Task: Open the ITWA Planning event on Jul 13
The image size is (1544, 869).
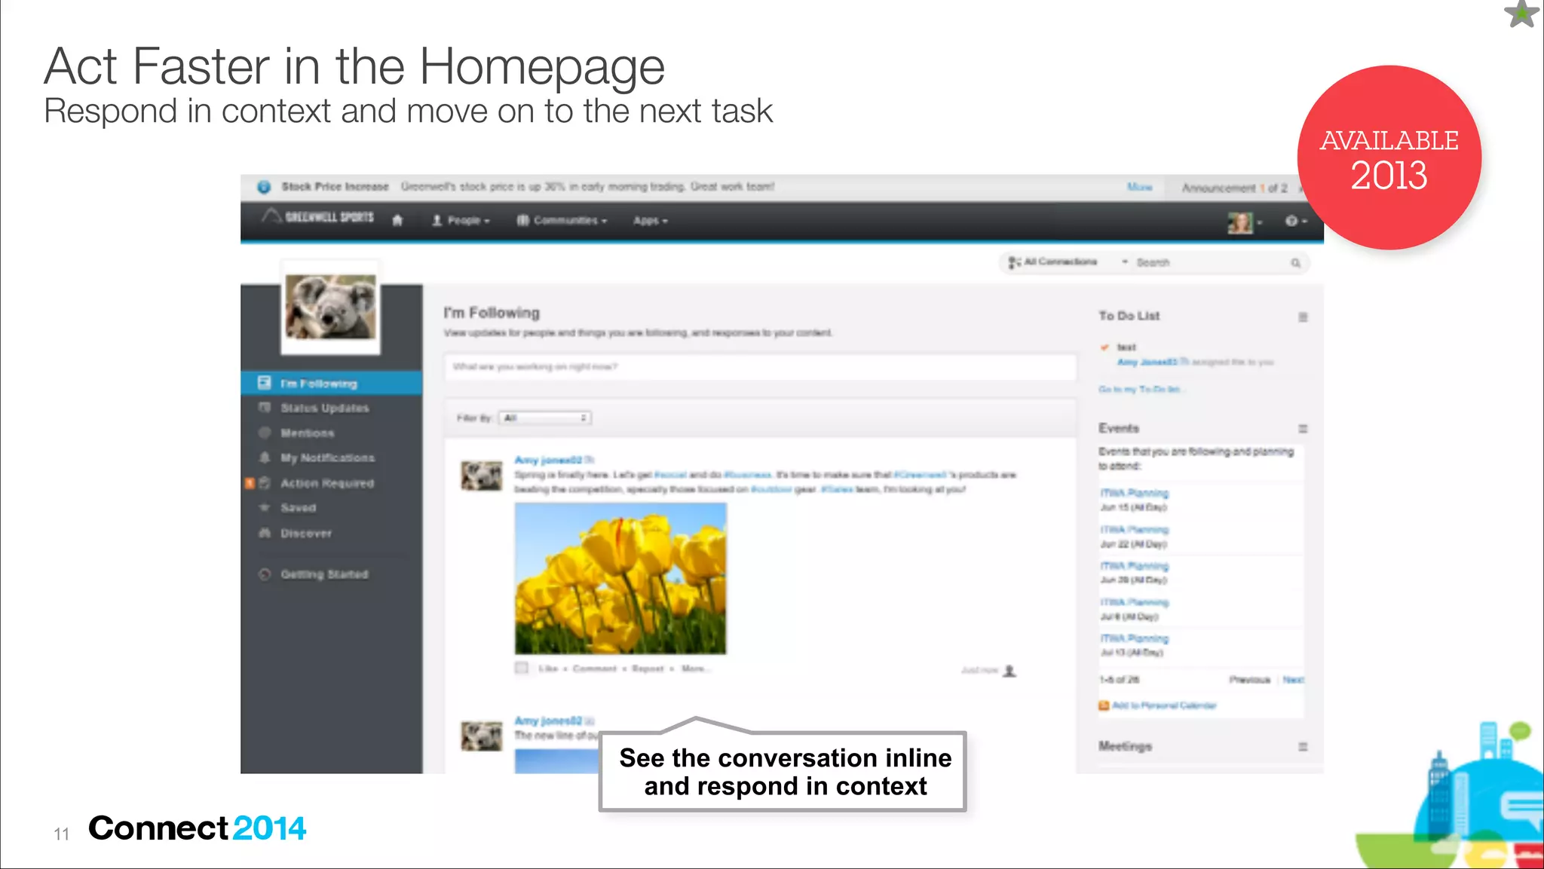Action: (x=1135, y=638)
